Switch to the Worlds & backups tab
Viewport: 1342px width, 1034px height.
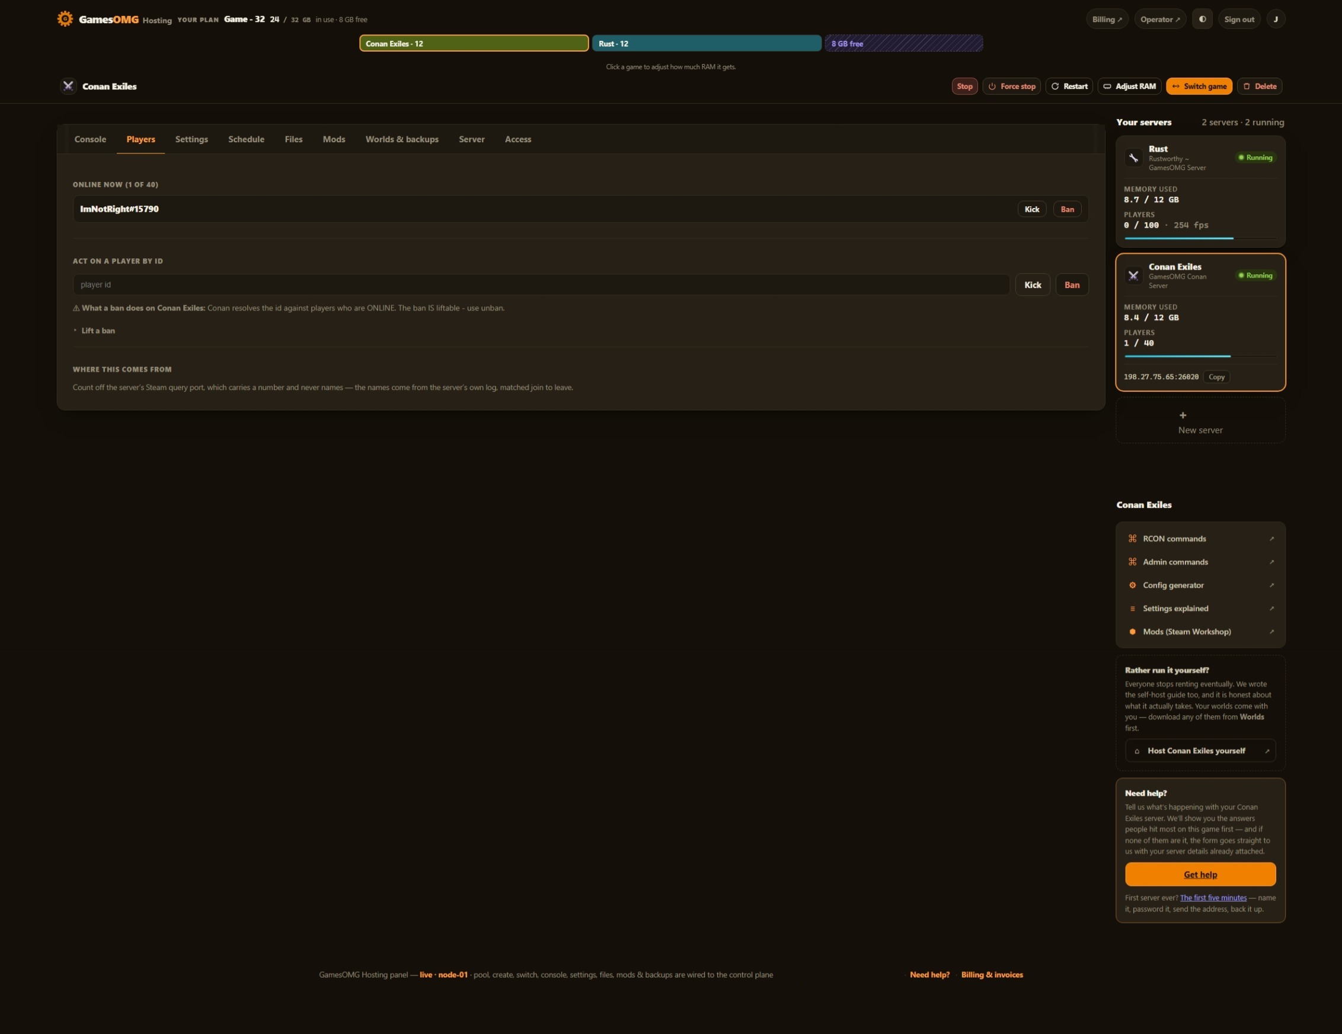402,139
